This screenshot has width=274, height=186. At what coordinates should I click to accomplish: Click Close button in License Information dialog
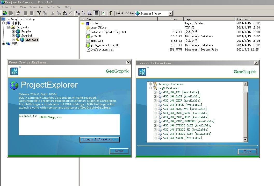(247, 151)
